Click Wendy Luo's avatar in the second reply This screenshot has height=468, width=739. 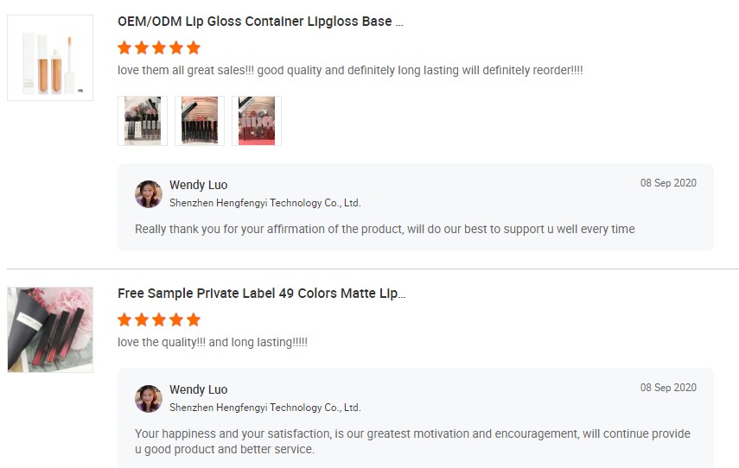coord(149,399)
